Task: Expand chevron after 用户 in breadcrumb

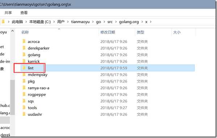Action: [x=68, y=22]
